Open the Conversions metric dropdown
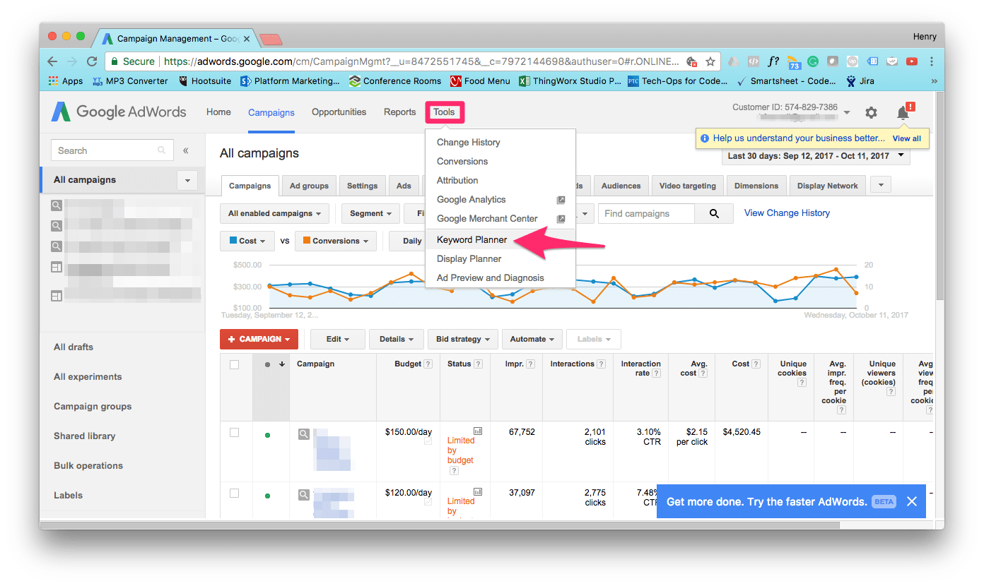 [x=336, y=241]
